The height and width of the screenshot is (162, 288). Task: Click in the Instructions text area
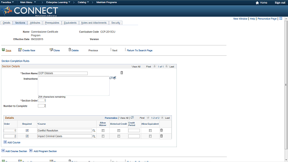pyautogui.click(x=74, y=86)
